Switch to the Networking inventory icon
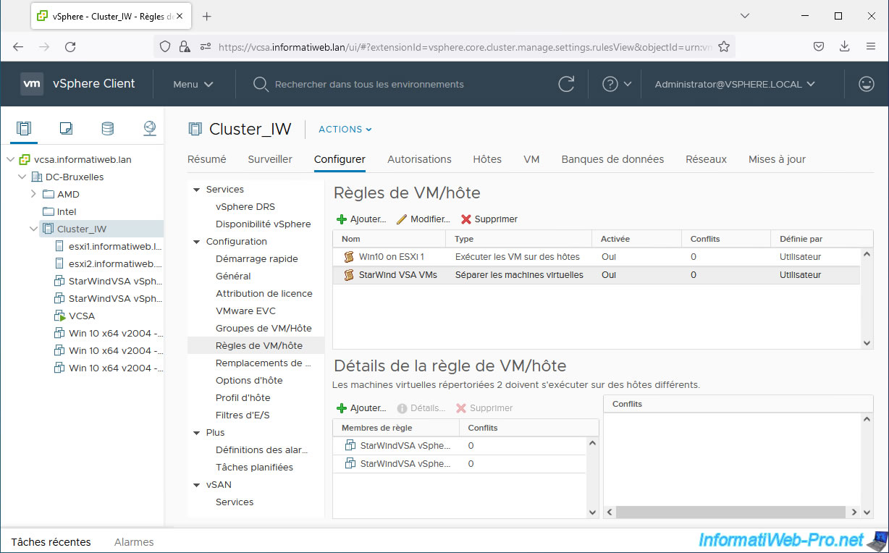The width and height of the screenshot is (889, 553). click(149, 129)
